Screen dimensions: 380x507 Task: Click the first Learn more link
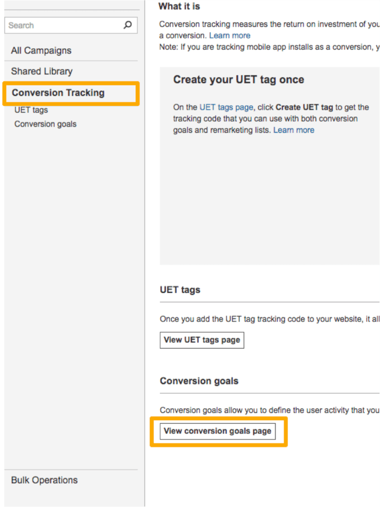click(231, 35)
